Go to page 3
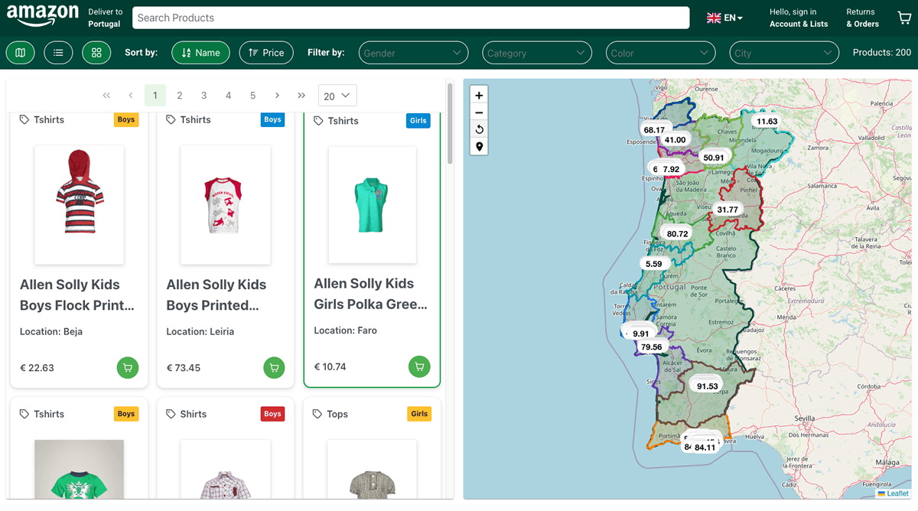Viewport: 918px width, 511px height. pos(204,96)
